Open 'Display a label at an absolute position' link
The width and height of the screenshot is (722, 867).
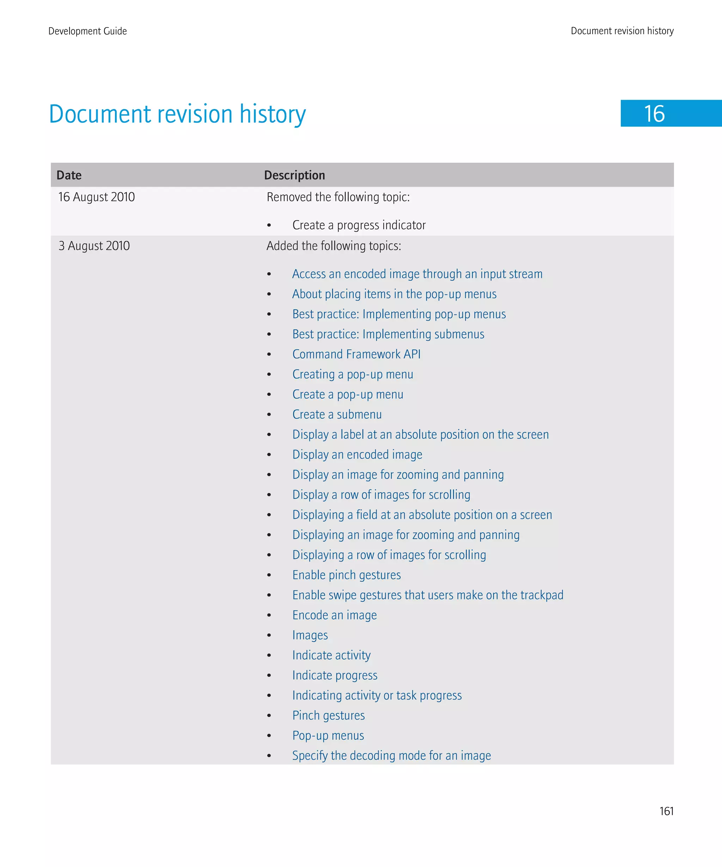tap(421, 434)
